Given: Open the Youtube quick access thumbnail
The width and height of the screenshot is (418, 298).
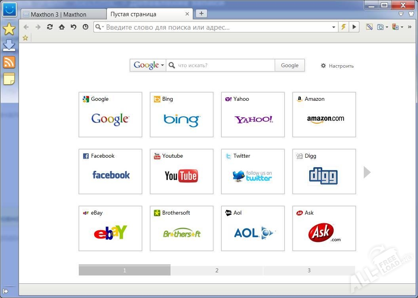Looking at the screenshot, I should click(x=181, y=172).
